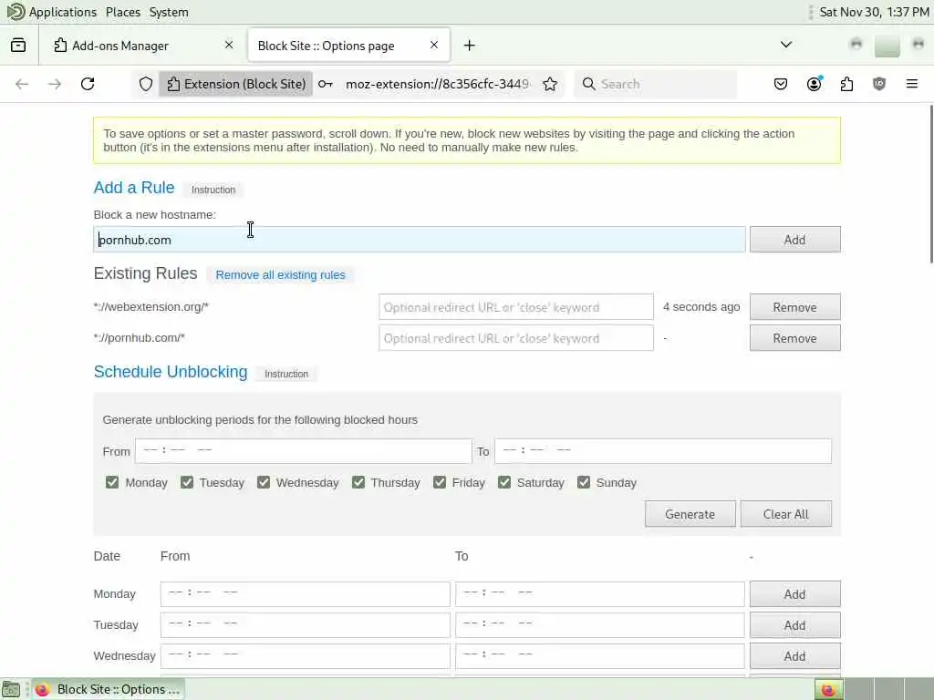Screen dimensions: 934x700
Task: Open a new tab with plus button
Action: point(470,46)
